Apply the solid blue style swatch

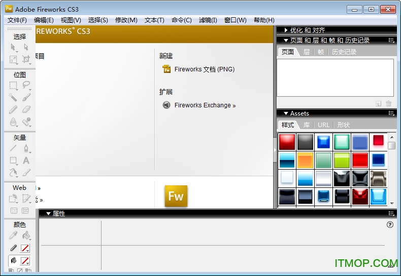(x=360, y=142)
